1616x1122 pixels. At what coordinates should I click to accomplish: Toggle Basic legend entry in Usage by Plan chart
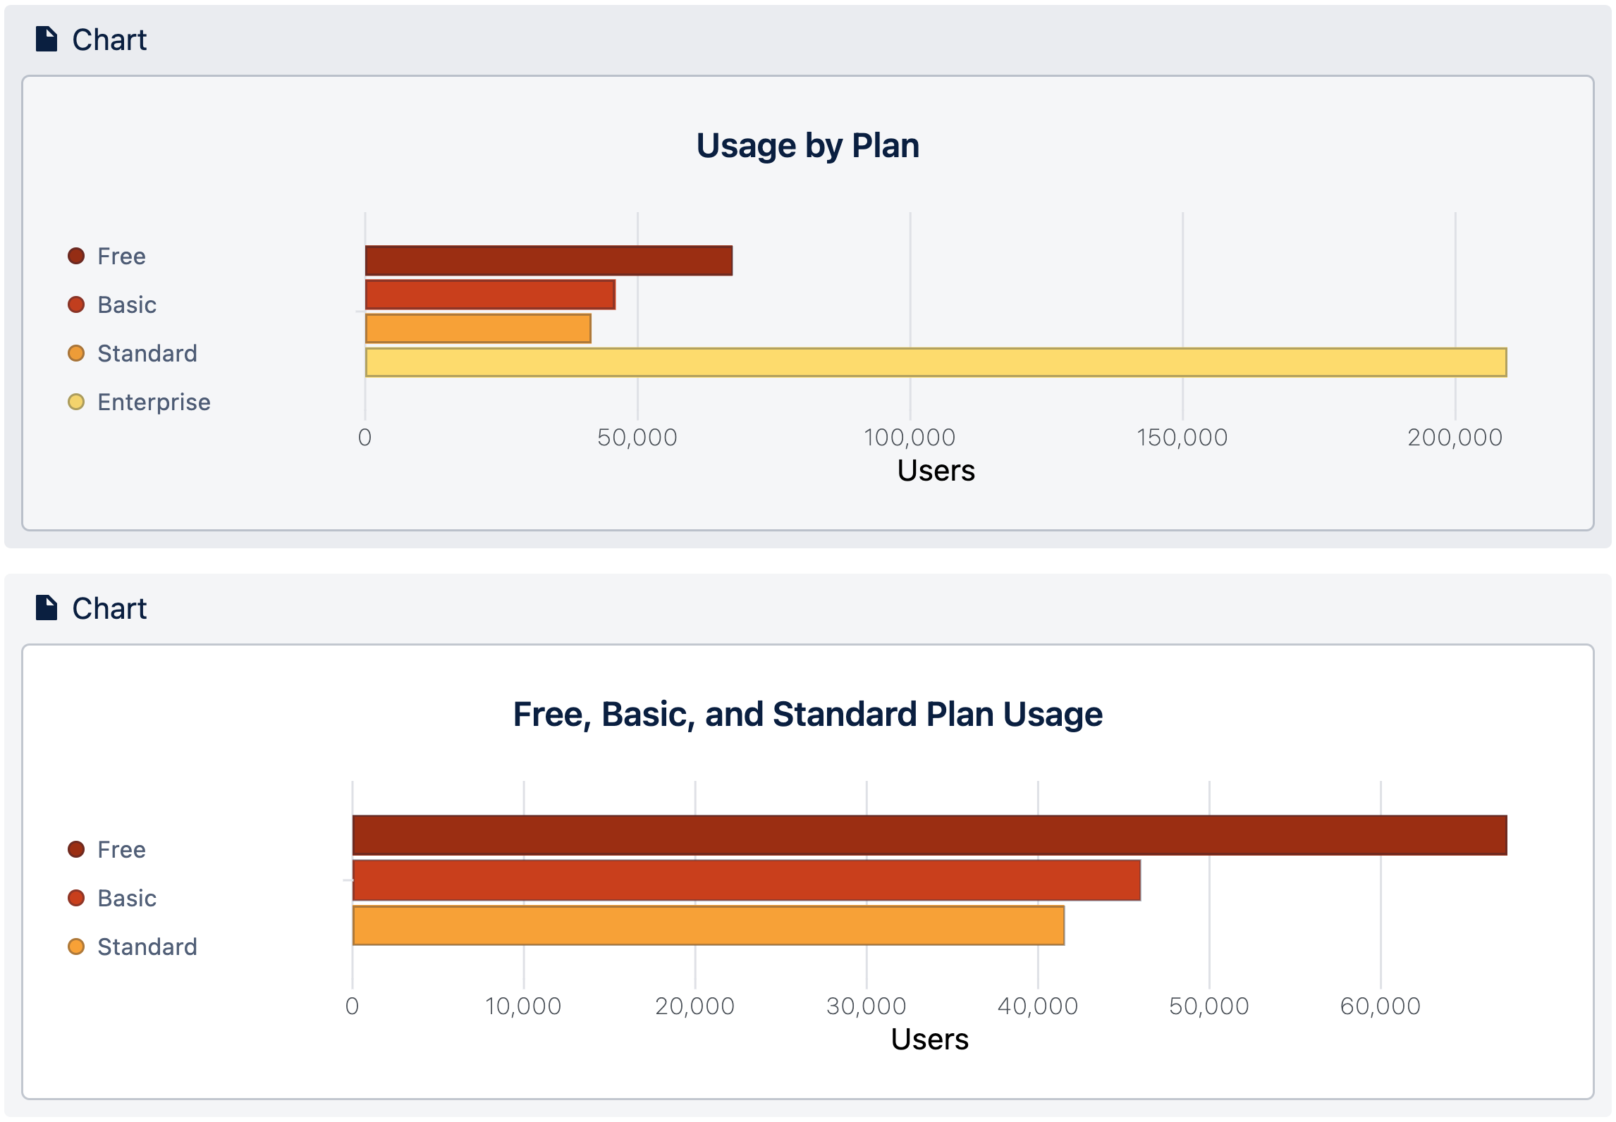(x=126, y=304)
